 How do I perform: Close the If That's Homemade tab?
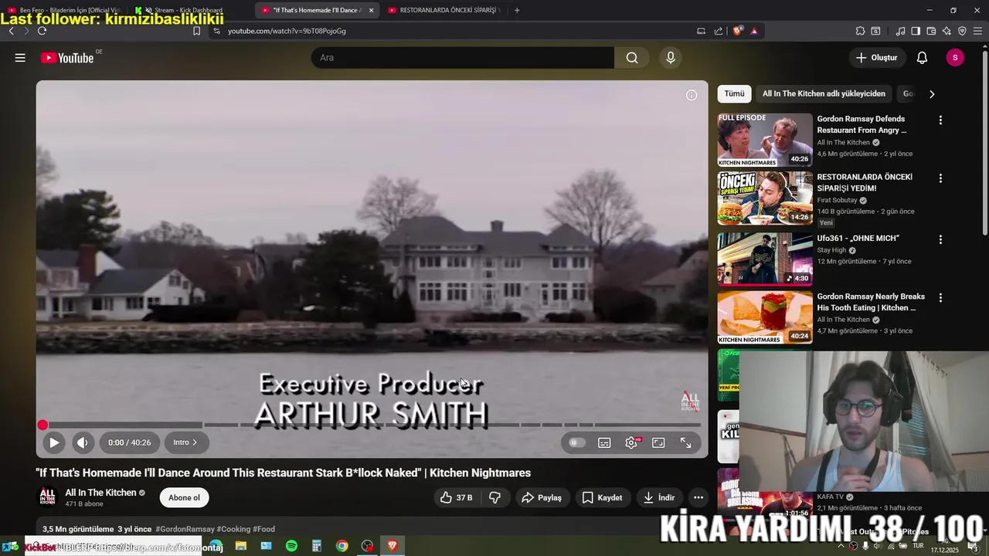click(371, 10)
